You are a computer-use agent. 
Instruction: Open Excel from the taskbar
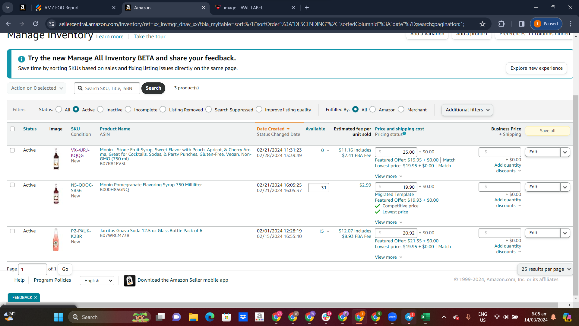point(425,317)
